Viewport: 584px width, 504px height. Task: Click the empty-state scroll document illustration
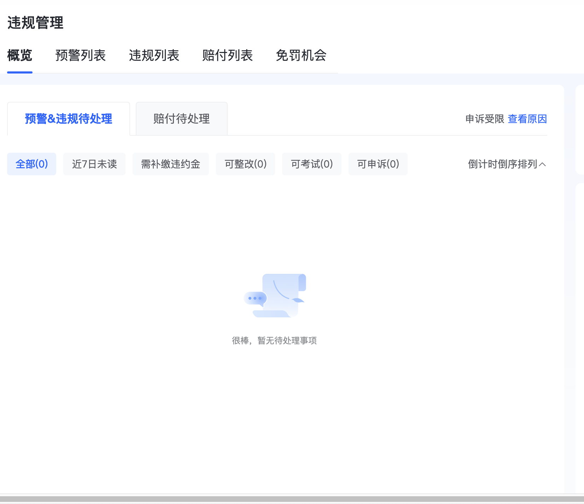pos(283,294)
